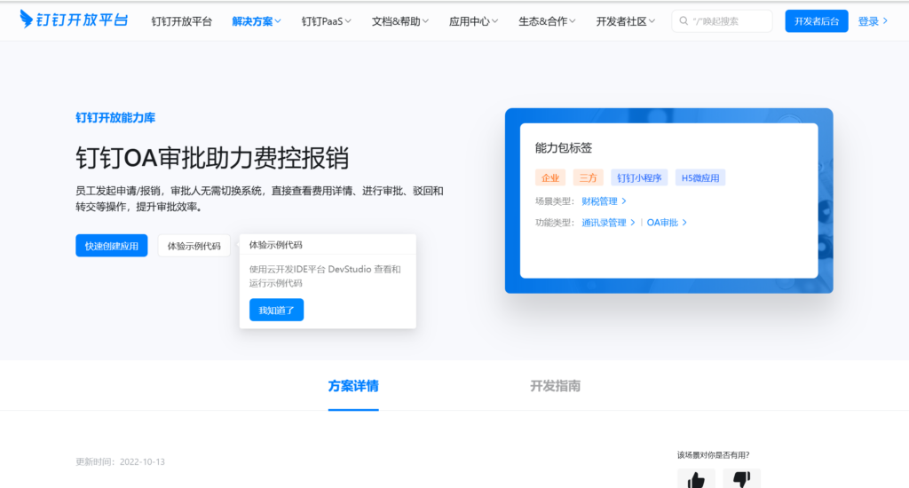Image resolution: width=909 pixels, height=488 pixels.
Task: Click the 快速创建应用 button
Action: [x=111, y=246]
